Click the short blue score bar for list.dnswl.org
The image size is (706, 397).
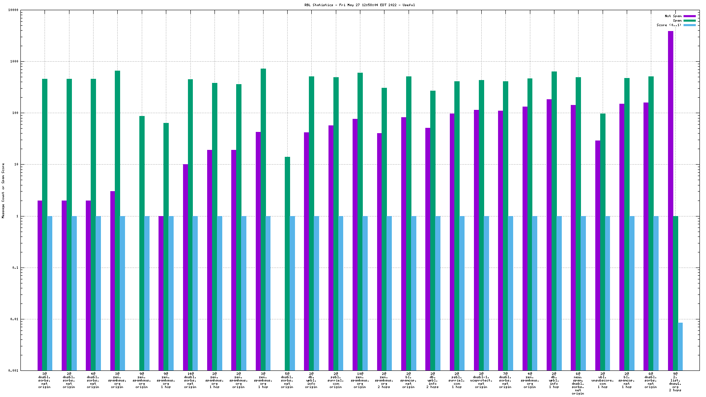680,346
